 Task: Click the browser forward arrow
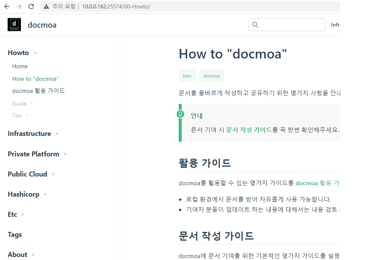[x=19, y=6]
